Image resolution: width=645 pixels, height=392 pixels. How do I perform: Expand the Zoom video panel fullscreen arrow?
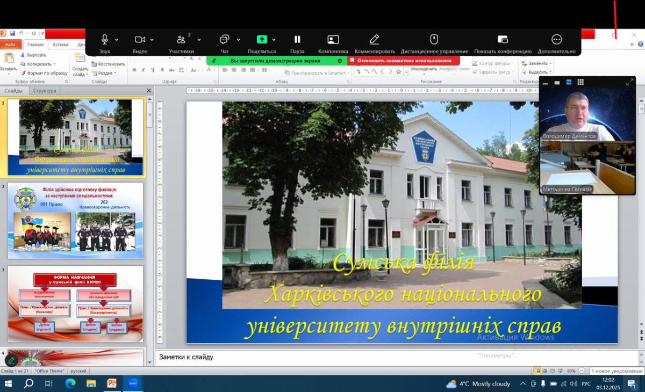pos(629,82)
